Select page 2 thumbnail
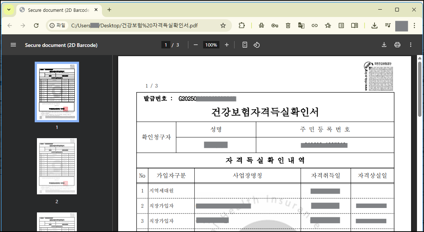The width and height of the screenshot is (424, 232). click(x=57, y=166)
